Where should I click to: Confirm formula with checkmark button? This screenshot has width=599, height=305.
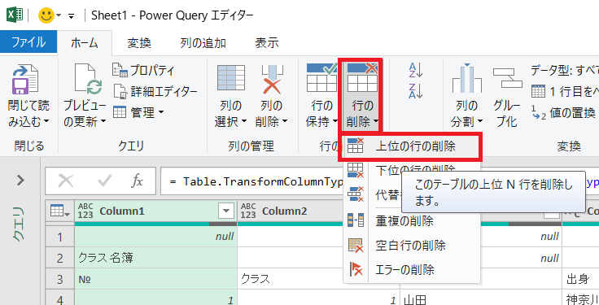pyautogui.click(x=104, y=181)
